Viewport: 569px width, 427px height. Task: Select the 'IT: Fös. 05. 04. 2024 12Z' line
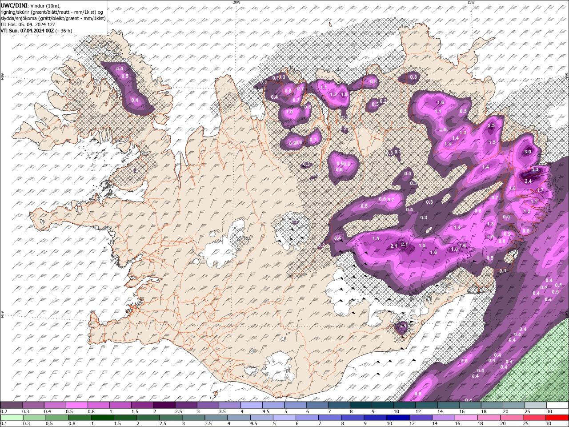click(28, 24)
